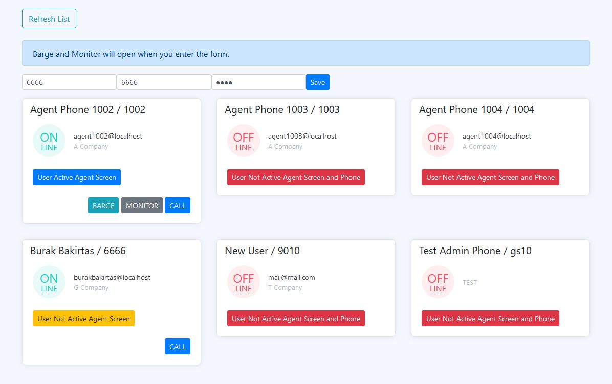Click the OFFLINE status badge for New User
The height and width of the screenshot is (384, 612).
[243, 282]
